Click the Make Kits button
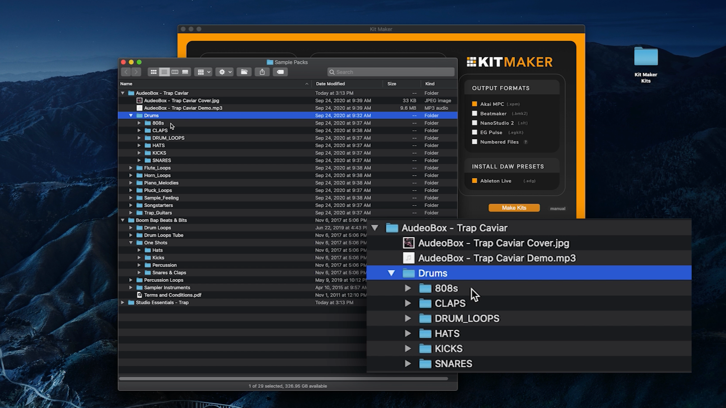This screenshot has height=408, width=726. [x=514, y=208]
